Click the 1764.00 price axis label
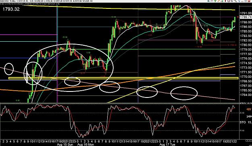Image resolution: width=252 pixels, height=146 pixels. coord(246,95)
